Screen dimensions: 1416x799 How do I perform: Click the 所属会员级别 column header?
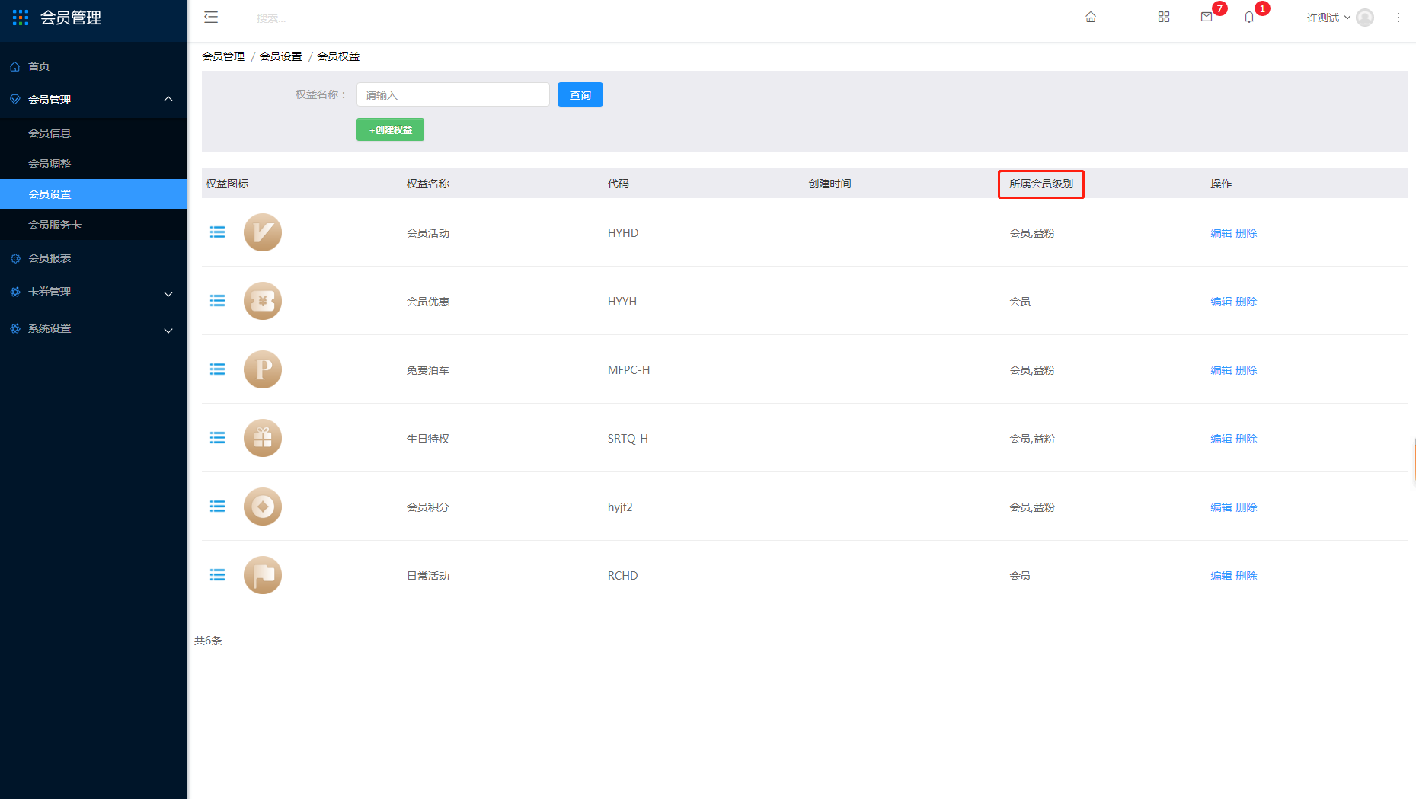[x=1041, y=184]
